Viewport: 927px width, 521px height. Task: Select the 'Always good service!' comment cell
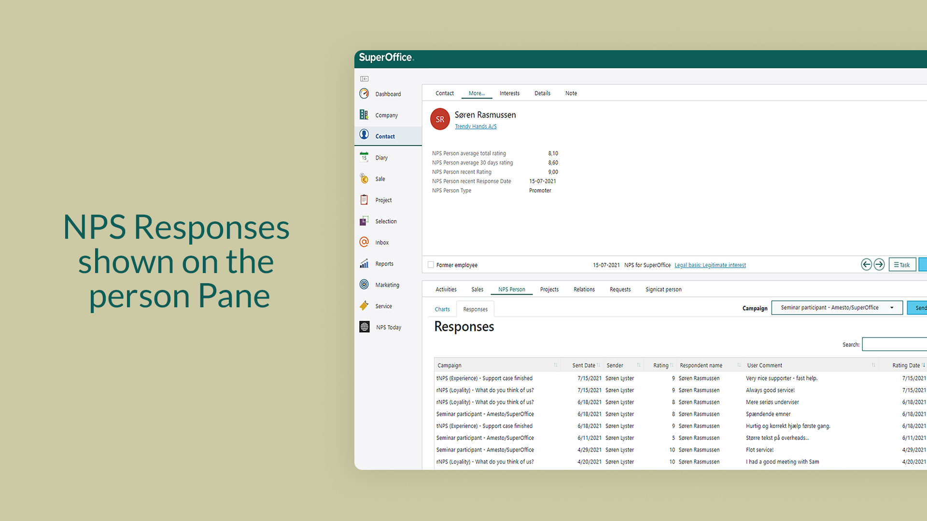point(770,390)
